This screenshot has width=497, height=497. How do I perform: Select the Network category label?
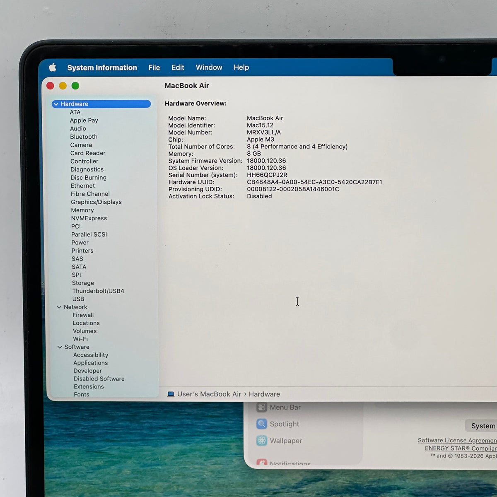[75, 307]
